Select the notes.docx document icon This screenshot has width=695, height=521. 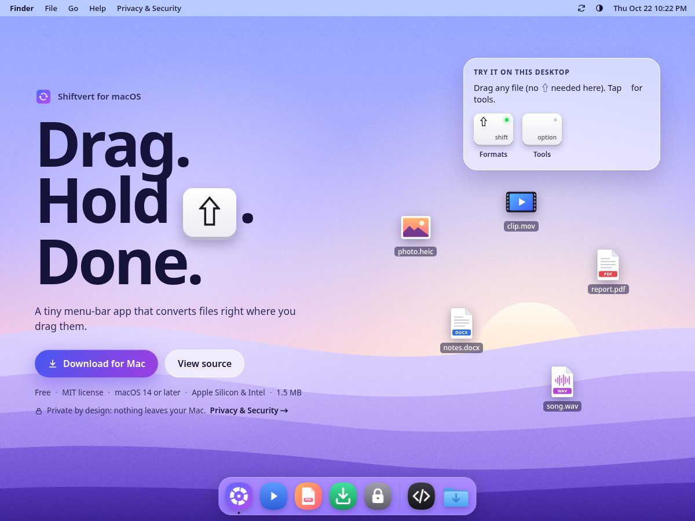tap(462, 323)
